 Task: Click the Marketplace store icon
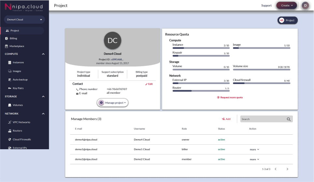click(7, 46)
